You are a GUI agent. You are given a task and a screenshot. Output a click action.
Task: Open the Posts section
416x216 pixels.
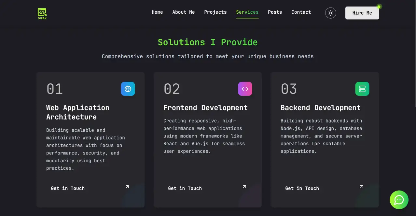275,12
